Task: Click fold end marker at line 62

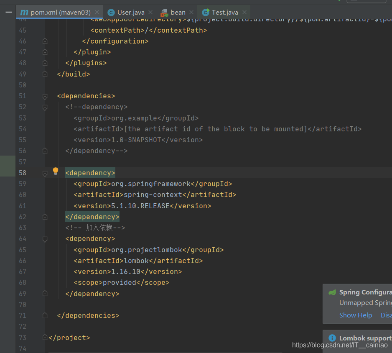Action: tap(45, 217)
